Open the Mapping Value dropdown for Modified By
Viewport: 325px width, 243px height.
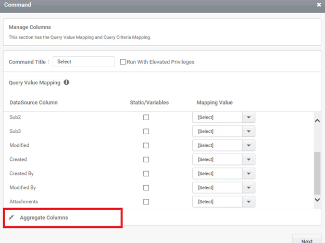[223, 188]
